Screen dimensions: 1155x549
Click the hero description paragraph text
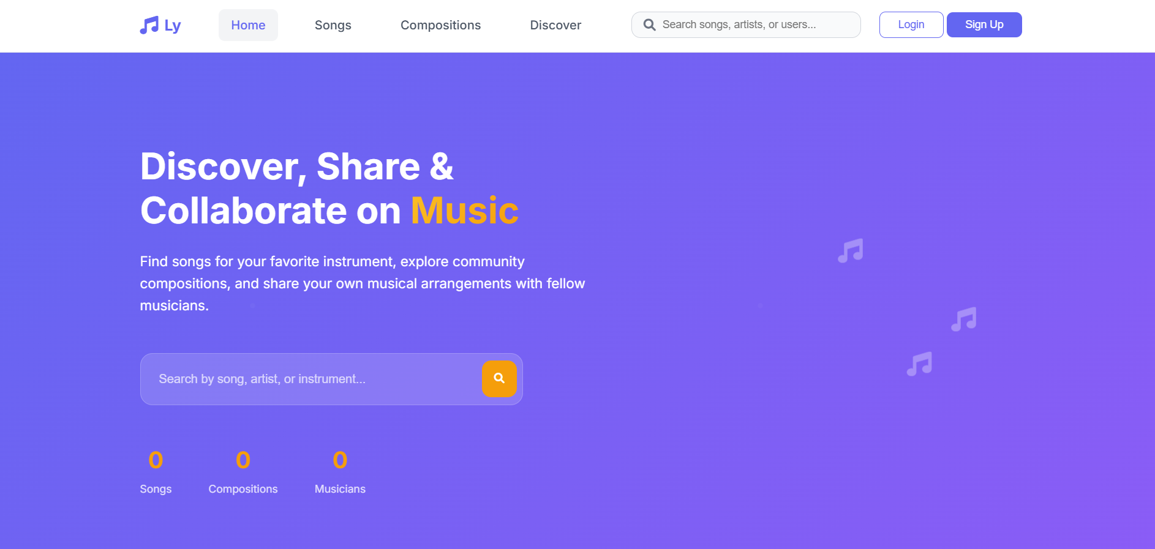click(x=363, y=283)
